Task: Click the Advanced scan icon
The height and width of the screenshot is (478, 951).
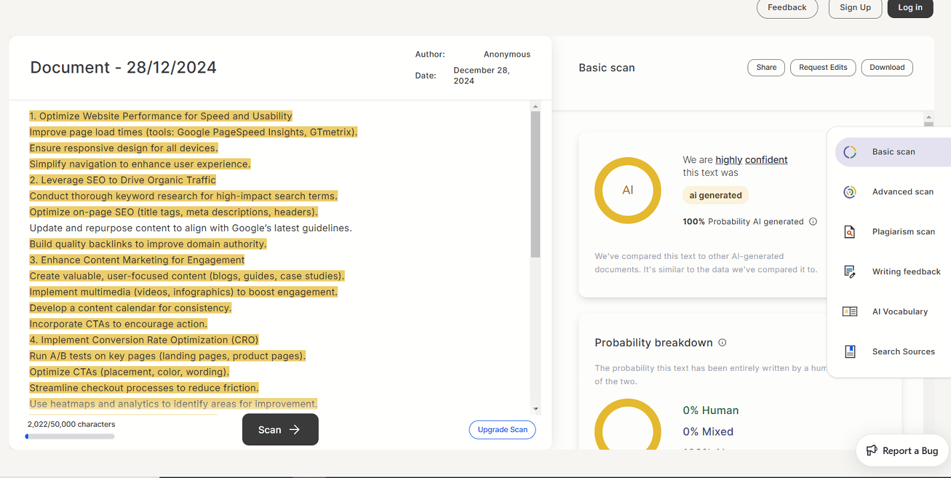Action: point(850,192)
